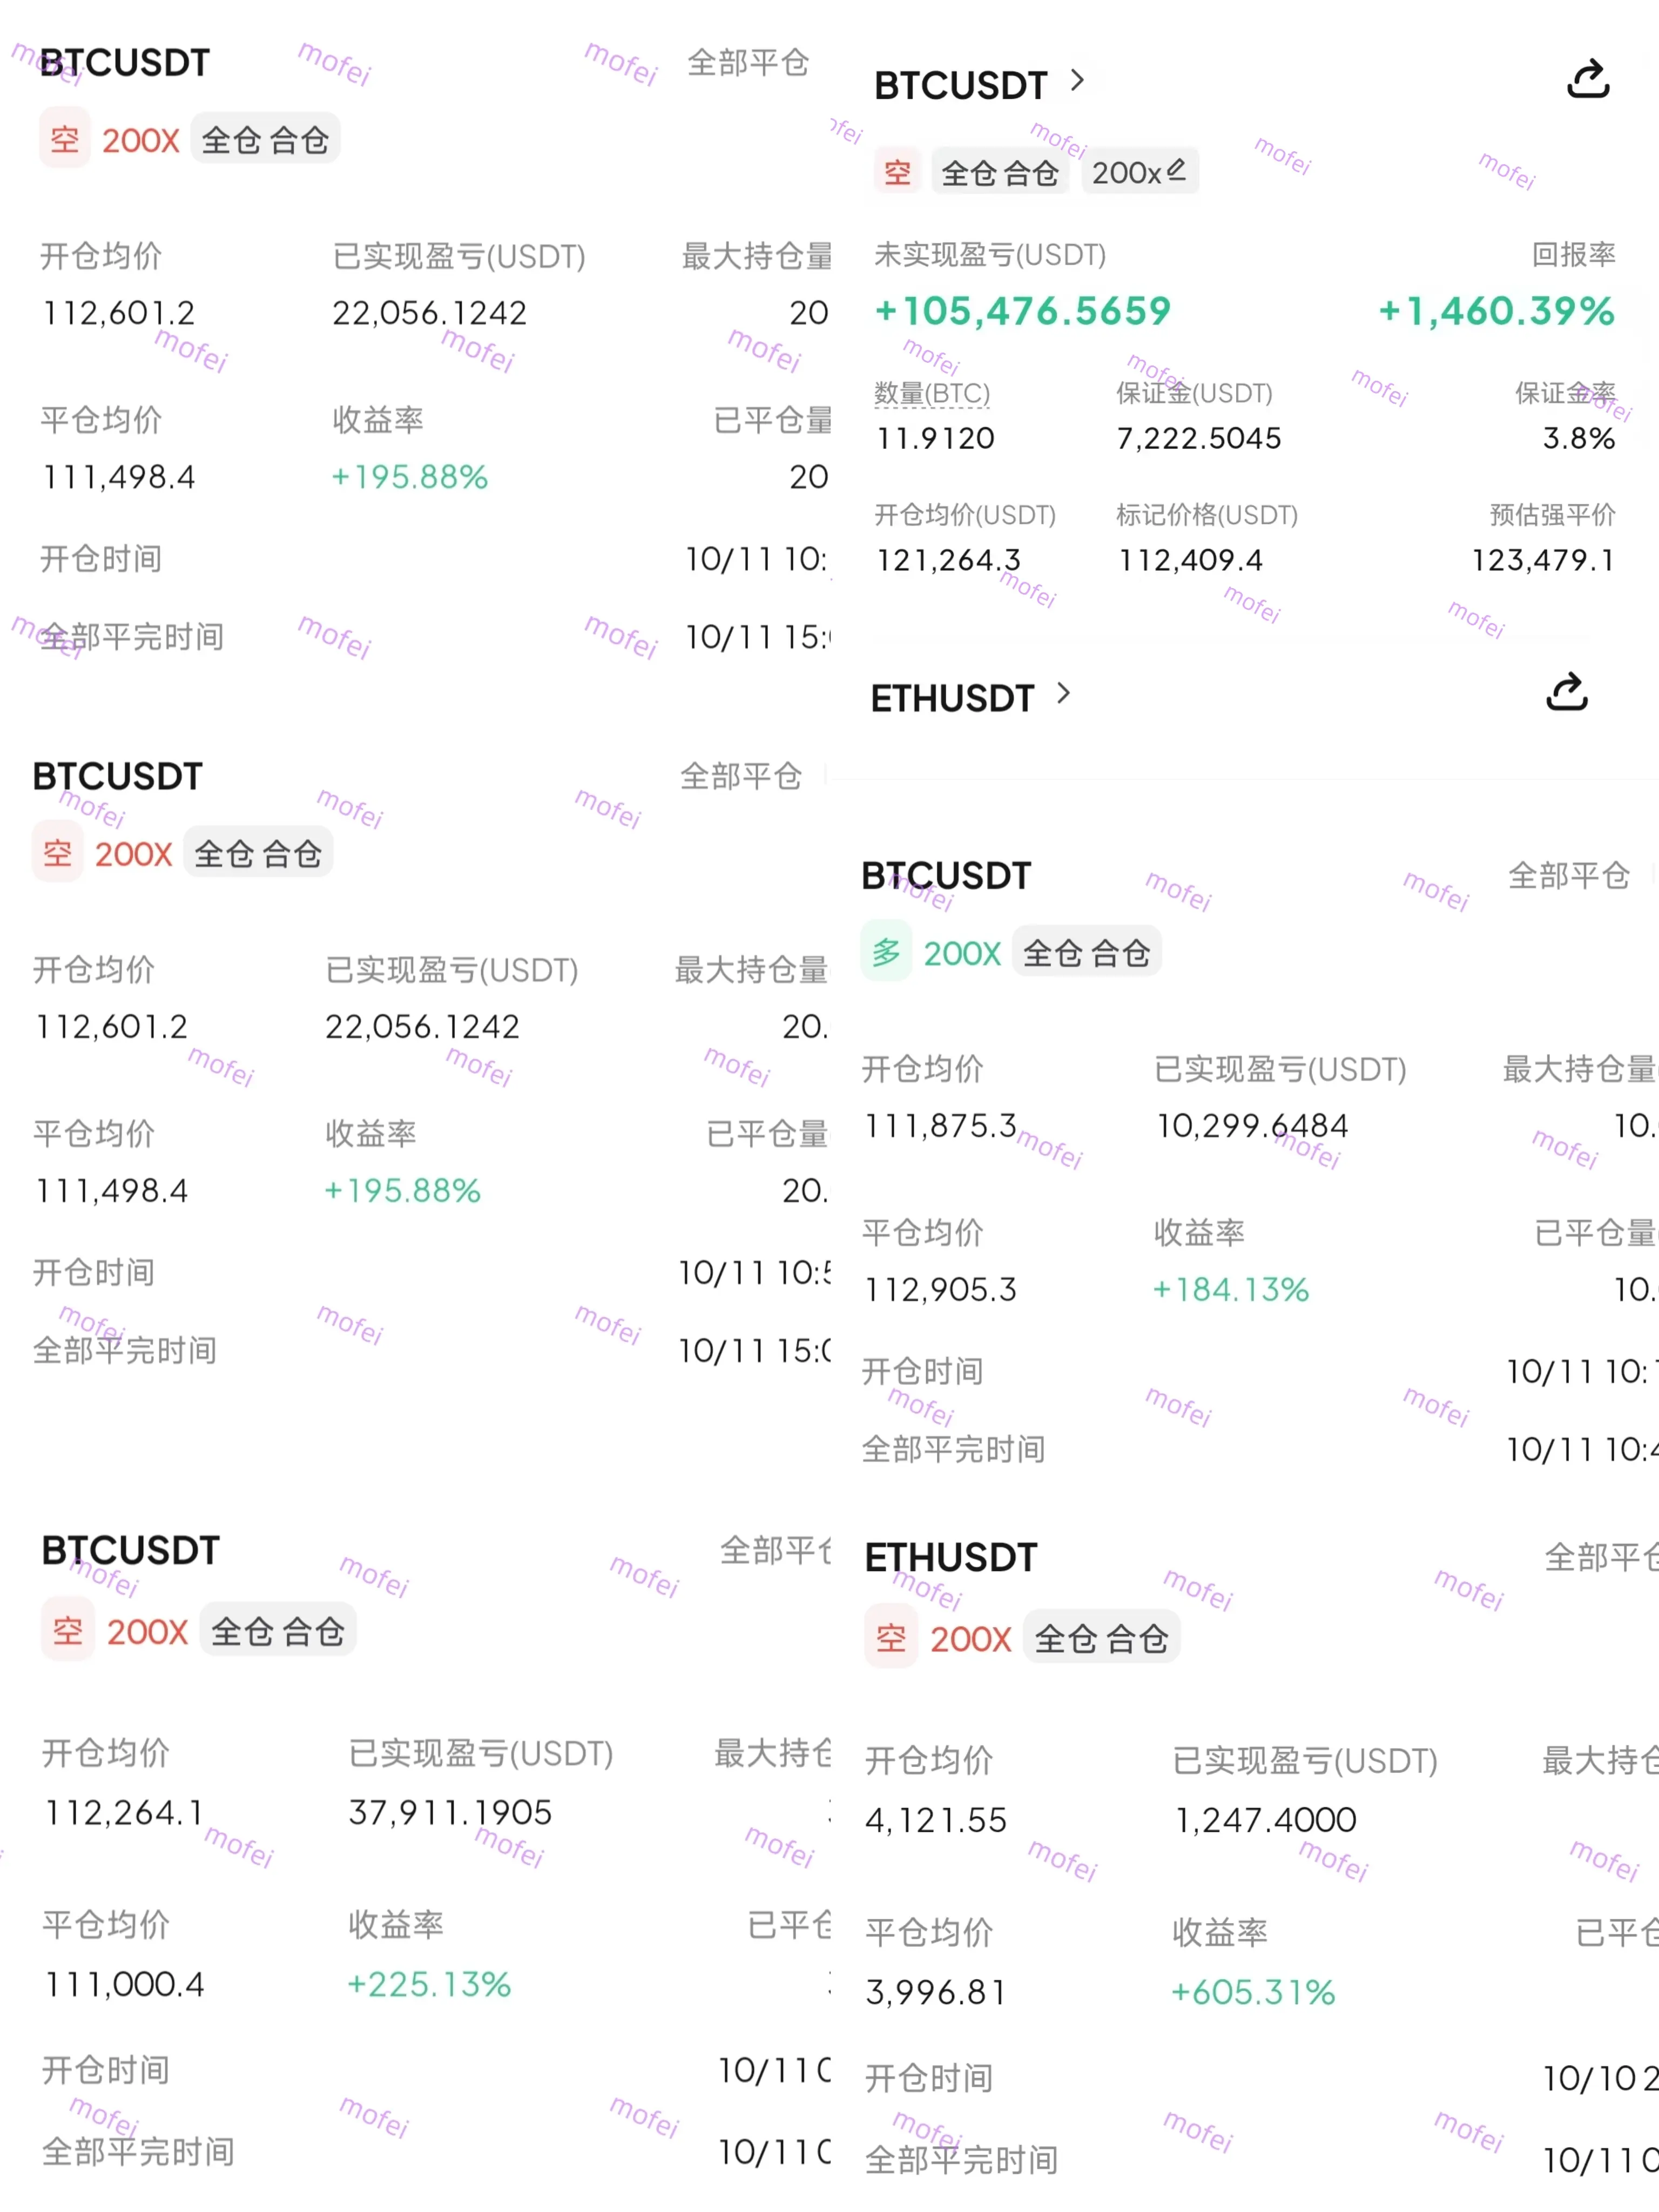The image size is (1659, 2212).
Task: Open BTCUSDT details via header chevron
Action: 1077,80
